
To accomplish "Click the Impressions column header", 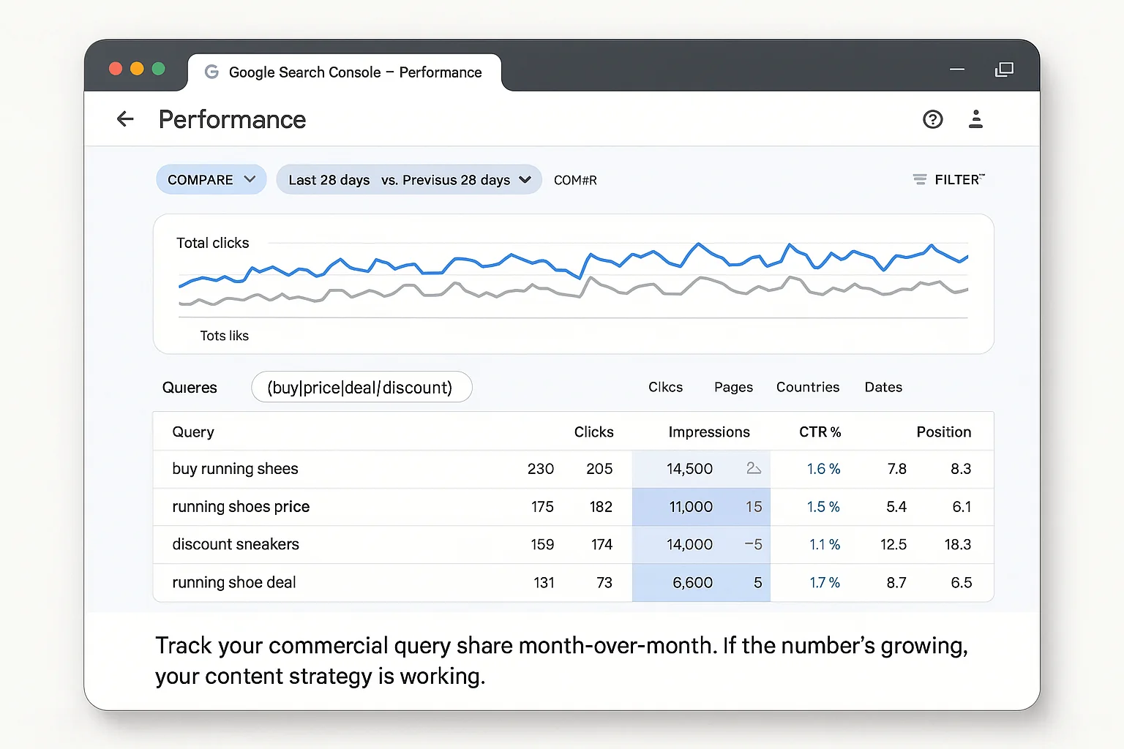I will tap(708, 432).
